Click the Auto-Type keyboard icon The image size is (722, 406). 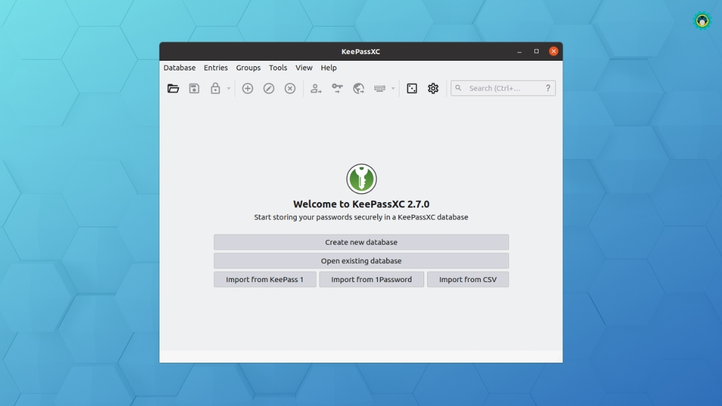(x=380, y=88)
